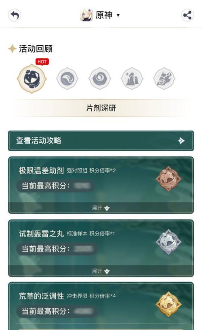Screen dimensions: 202x330
Task: Click the 活动回顾 section heading
Action: (36, 49)
